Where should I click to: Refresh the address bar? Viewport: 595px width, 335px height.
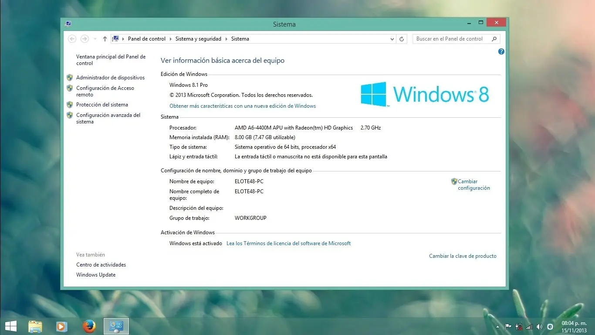pos(402,39)
